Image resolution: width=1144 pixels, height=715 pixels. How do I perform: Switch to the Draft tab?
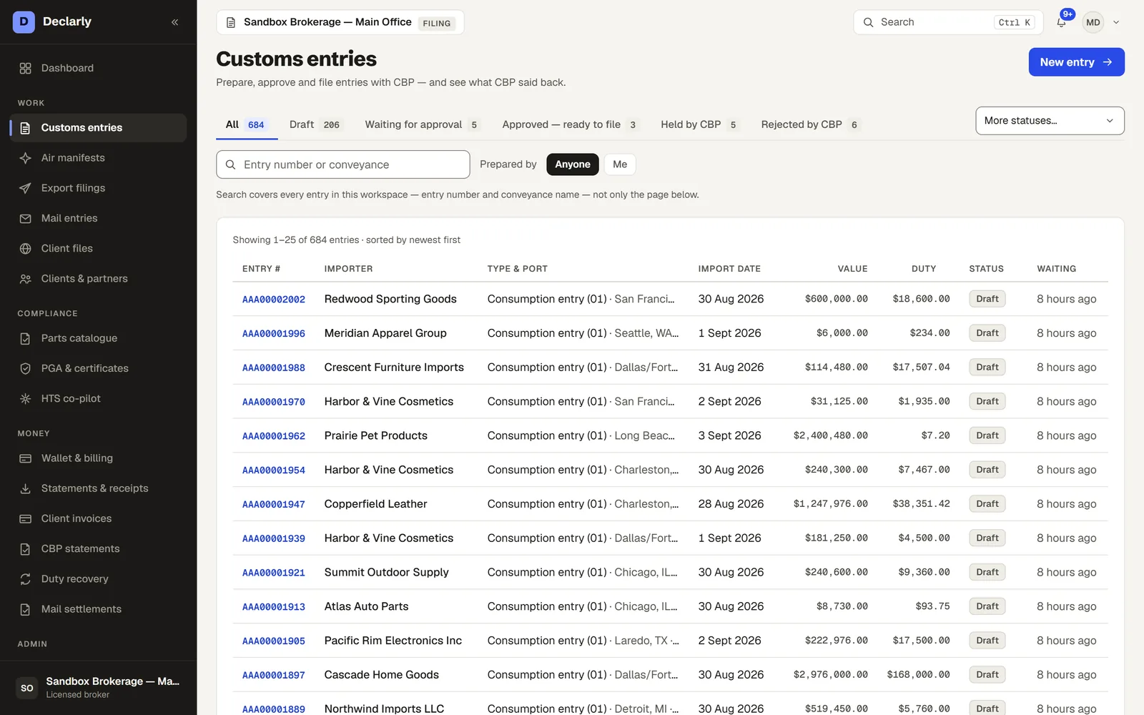pyautogui.click(x=315, y=124)
